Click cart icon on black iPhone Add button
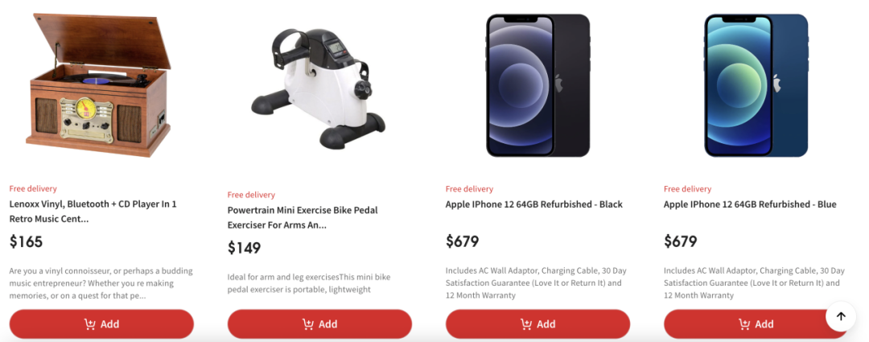869x342 pixels. (x=526, y=324)
